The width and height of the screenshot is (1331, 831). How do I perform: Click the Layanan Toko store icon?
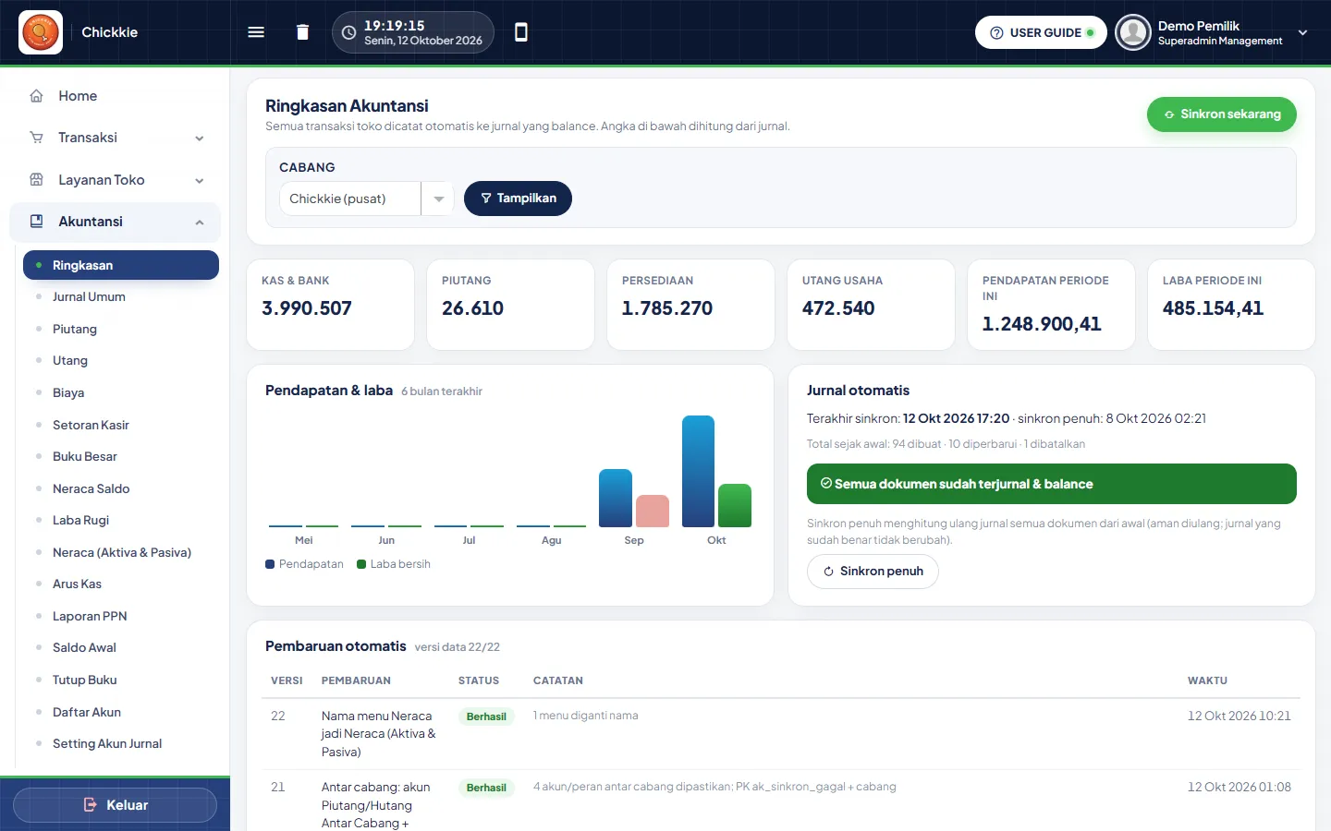tap(37, 180)
